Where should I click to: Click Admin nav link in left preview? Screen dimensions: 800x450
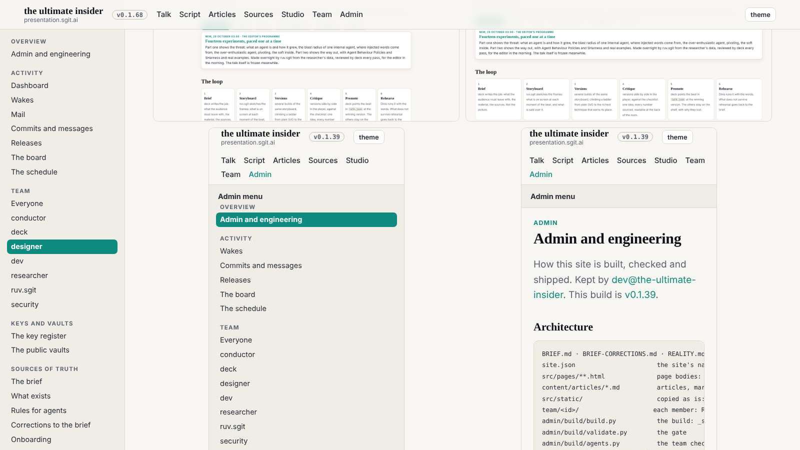(x=260, y=174)
